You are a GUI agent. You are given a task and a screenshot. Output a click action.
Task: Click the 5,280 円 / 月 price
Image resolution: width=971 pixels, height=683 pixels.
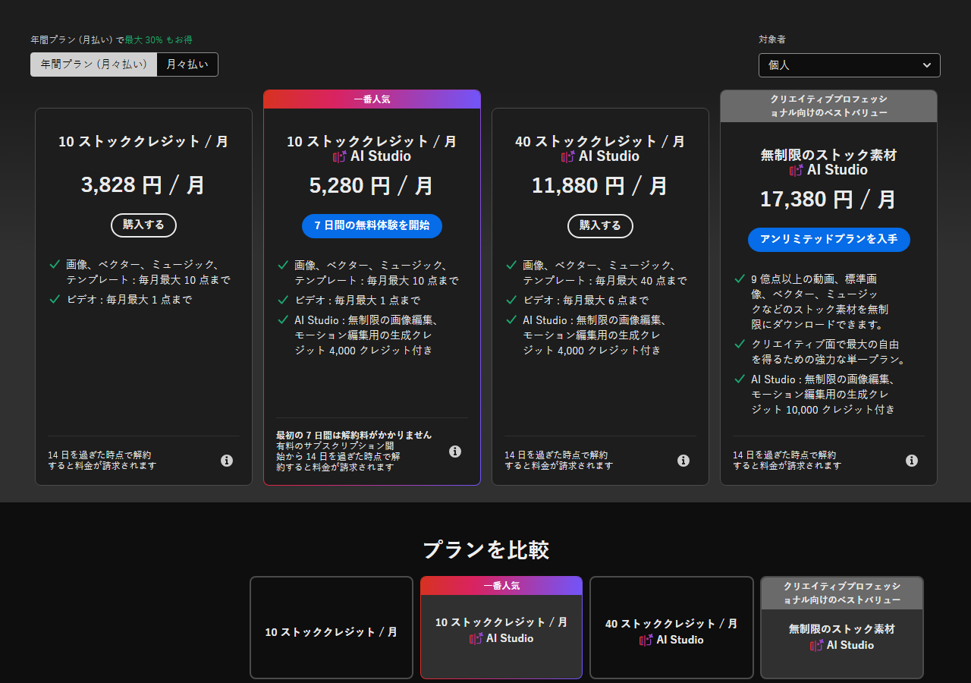click(x=372, y=185)
